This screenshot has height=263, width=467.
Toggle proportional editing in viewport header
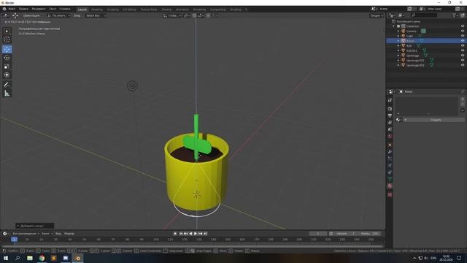click(208, 15)
